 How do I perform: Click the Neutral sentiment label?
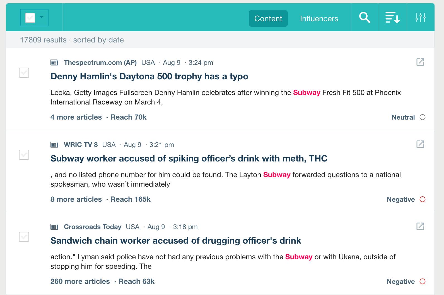coord(403,117)
